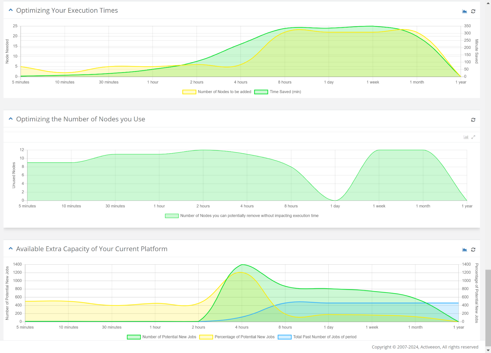Switch chart type in Extra Capacity panel
This screenshot has width=491, height=353.
point(464,250)
